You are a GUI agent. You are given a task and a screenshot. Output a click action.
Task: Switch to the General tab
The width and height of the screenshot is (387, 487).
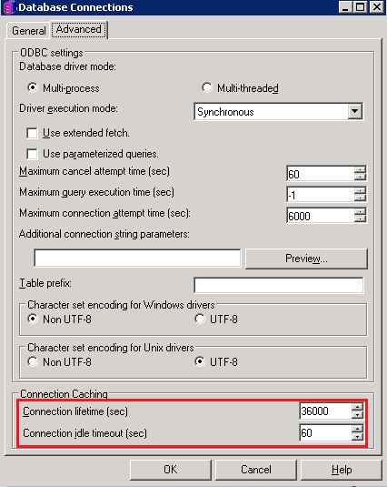28,31
